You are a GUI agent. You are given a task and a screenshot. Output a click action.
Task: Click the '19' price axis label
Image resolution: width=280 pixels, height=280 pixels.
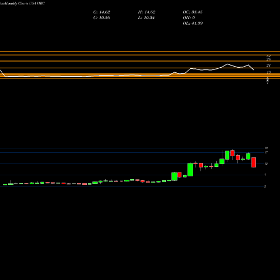(266, 148)
